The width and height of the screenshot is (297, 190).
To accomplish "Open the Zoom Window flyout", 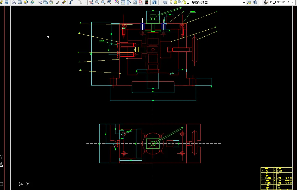I will coord(103,2).
